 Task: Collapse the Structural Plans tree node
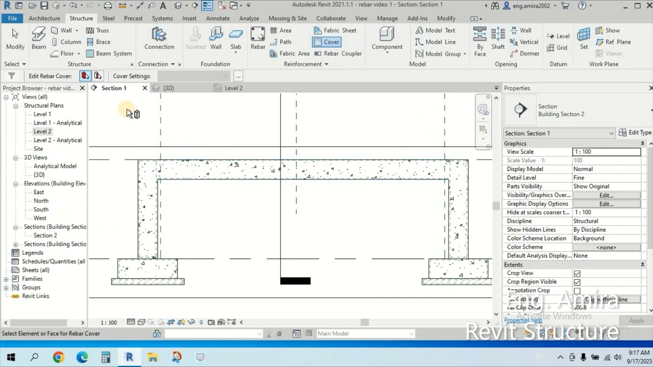pos(16,106)
